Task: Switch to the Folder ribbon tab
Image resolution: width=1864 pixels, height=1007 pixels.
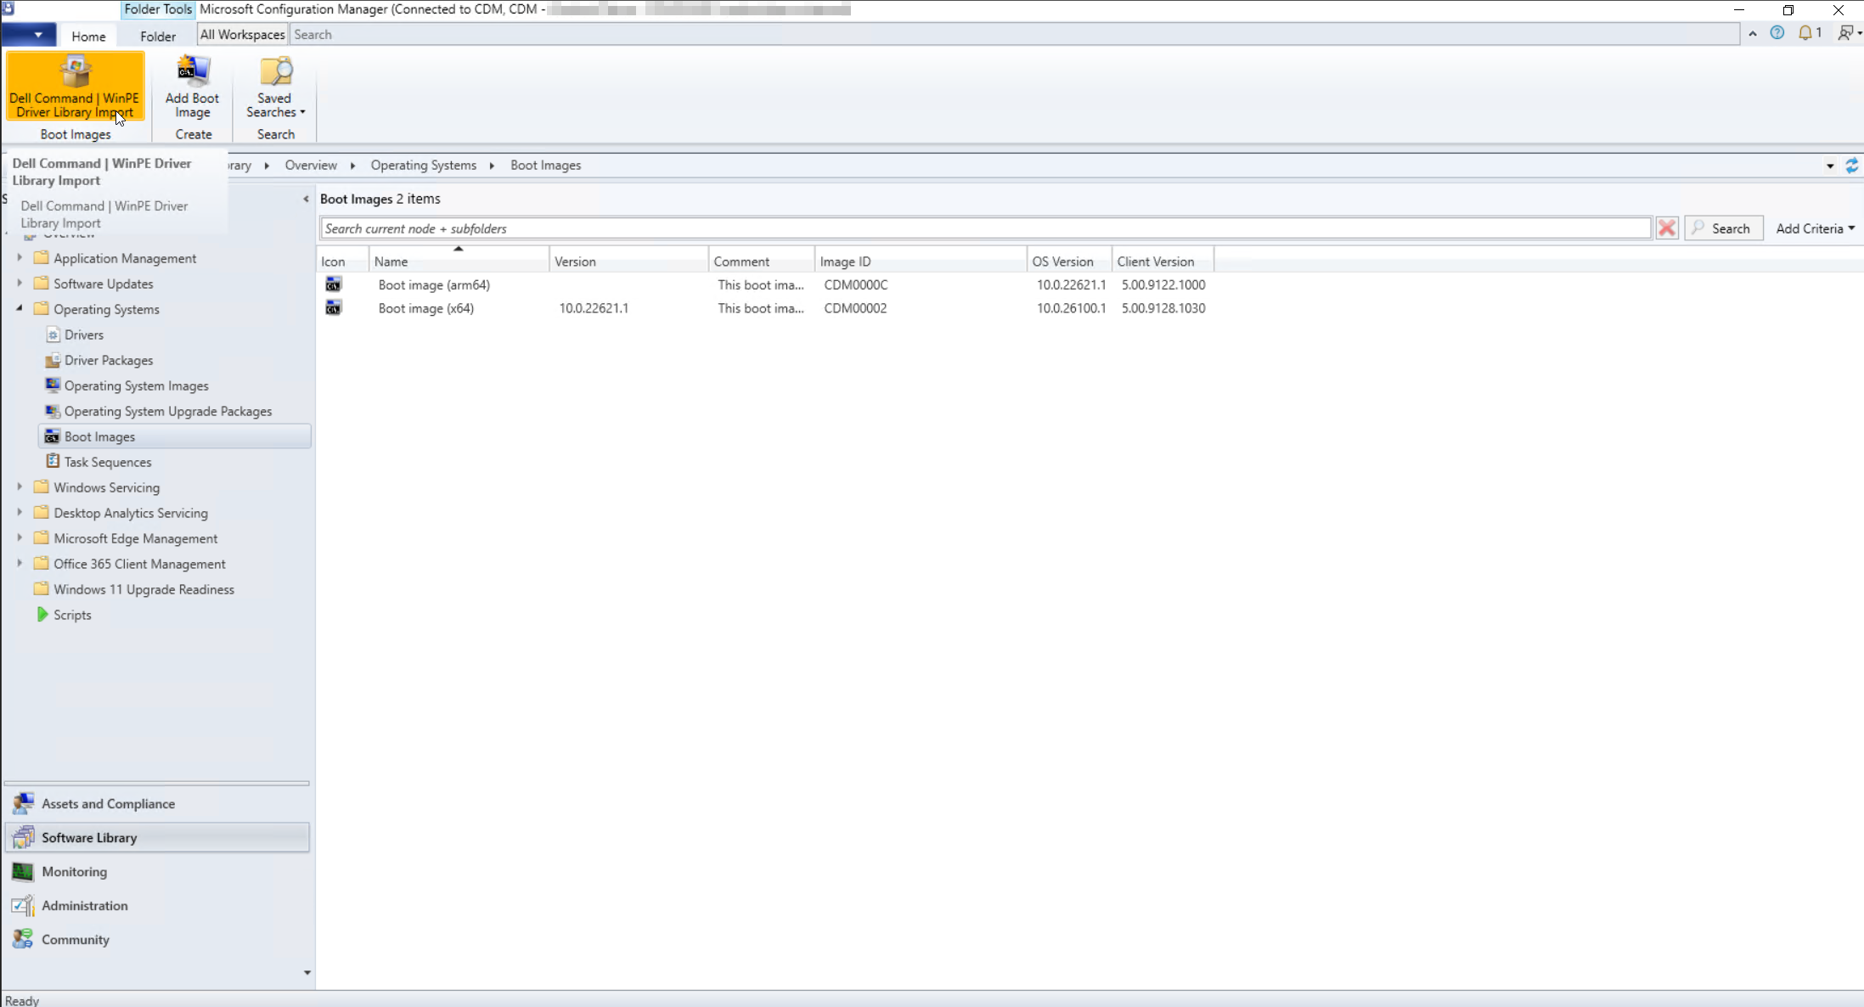Action: pyautogui.click(x=157, y=36)
